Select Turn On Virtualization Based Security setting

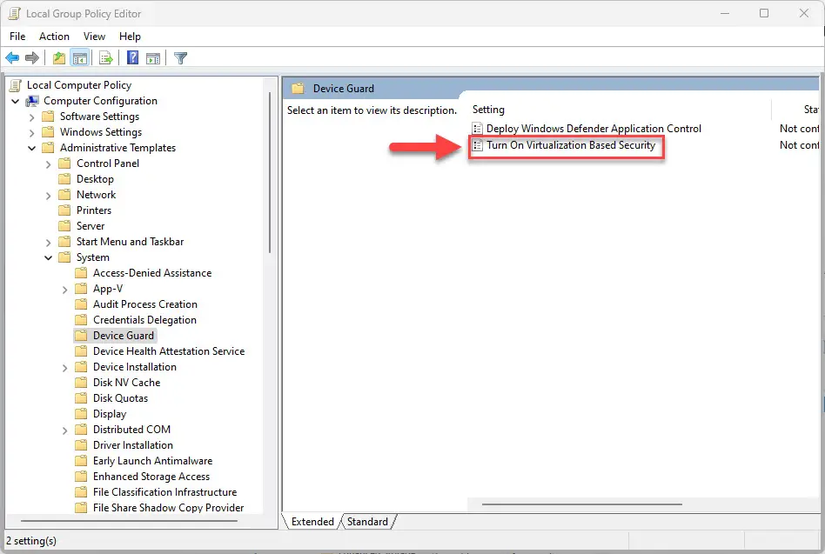click(570, 145)
